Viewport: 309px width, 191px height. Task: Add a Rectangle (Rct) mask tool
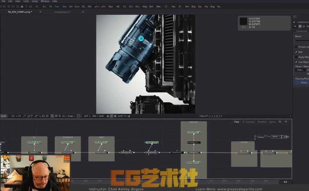click(219, 6)
